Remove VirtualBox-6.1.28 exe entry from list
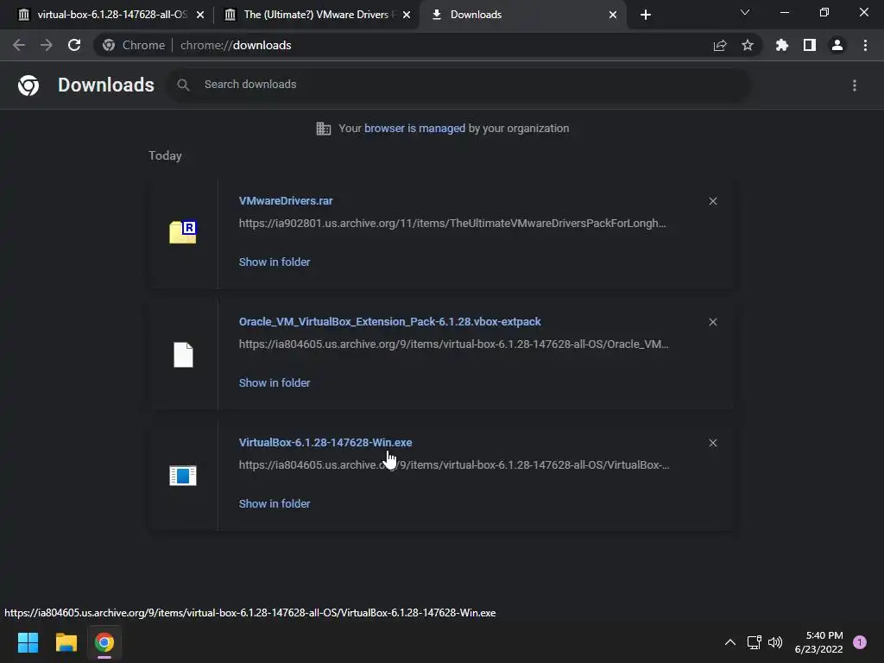 [x=712, y=443]
